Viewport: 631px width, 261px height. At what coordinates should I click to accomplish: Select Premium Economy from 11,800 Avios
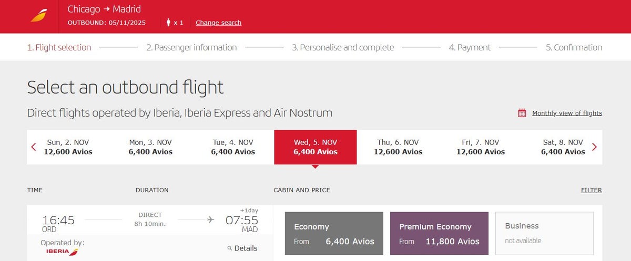click(439, 234)
